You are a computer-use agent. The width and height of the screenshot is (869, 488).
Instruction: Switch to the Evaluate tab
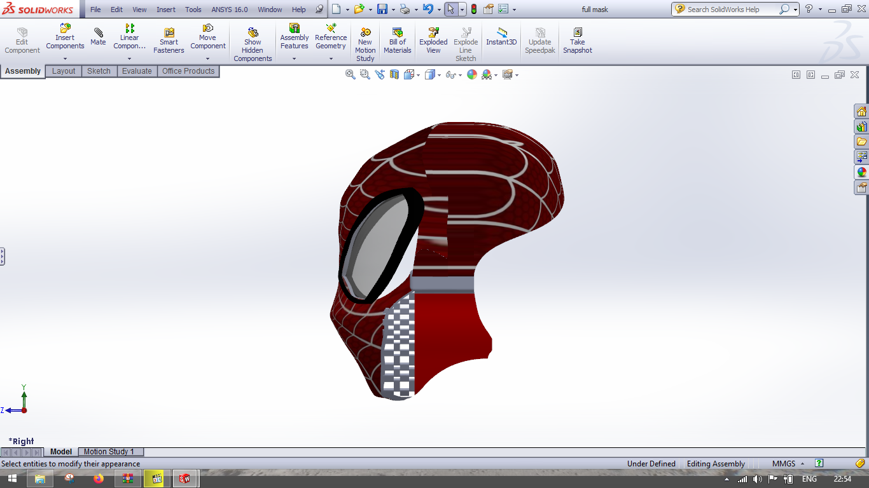pos(137,71)
